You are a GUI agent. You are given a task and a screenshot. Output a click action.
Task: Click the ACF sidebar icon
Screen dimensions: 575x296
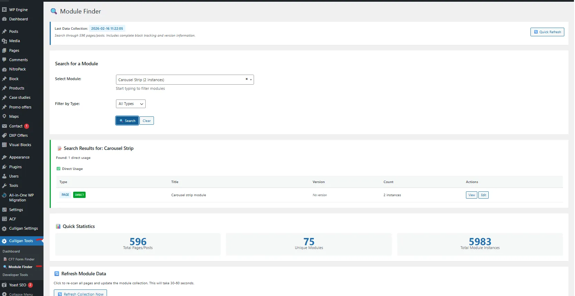tap(4, 219)
